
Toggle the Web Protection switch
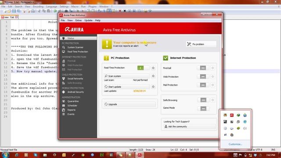203,76
